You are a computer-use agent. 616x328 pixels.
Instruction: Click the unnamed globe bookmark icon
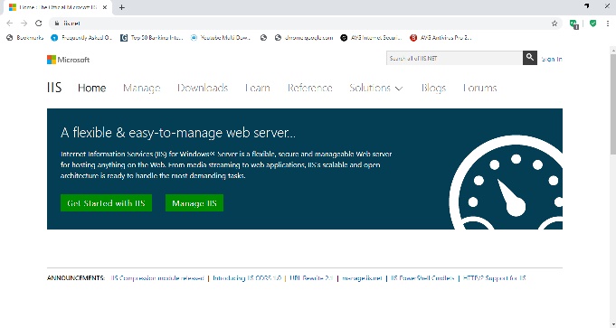pos(263,38)
